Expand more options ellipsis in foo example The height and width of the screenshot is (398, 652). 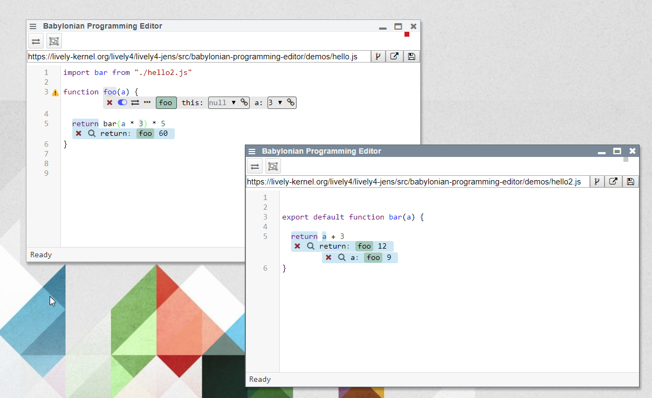[x=147, y=102]
